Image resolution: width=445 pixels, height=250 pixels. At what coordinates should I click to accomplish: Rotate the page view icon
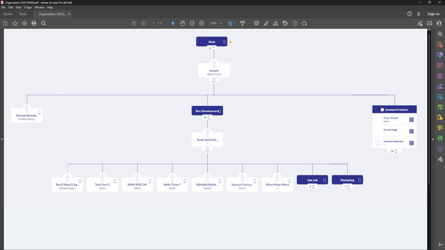(x=304, y=23)
